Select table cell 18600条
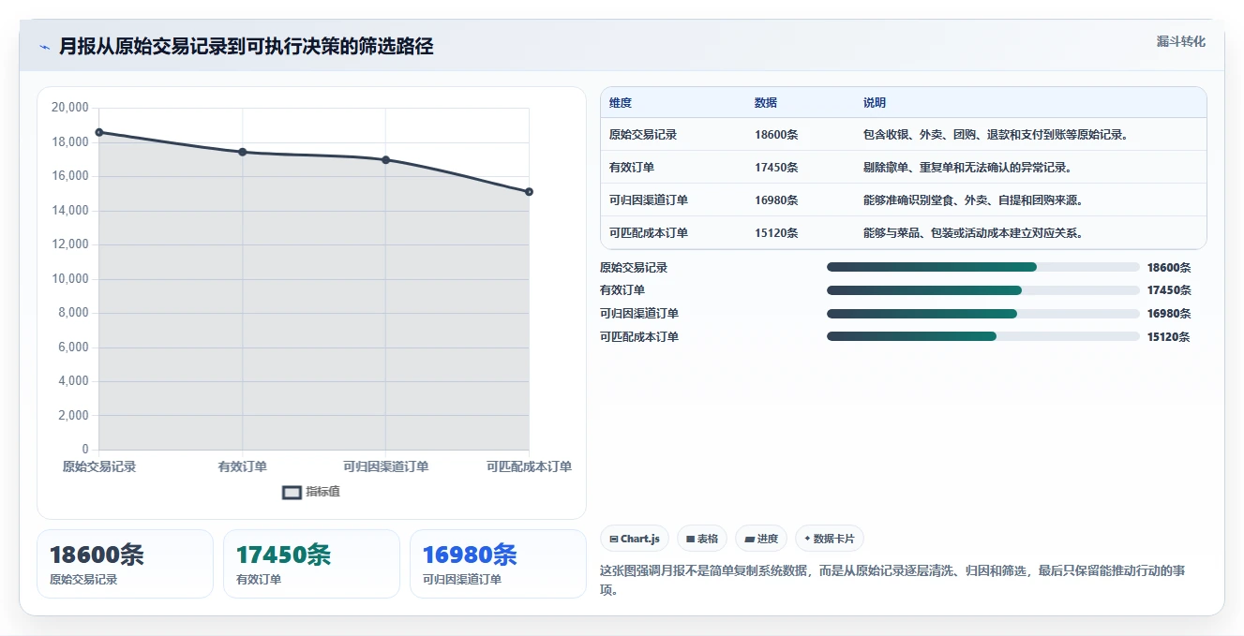 click(x=776, y=135)
